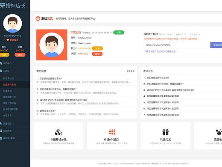Image resolution: width=222 pixels, height=167 pixels.
Task: Click the sidebar round user avatar
Action: pos(12,24)
